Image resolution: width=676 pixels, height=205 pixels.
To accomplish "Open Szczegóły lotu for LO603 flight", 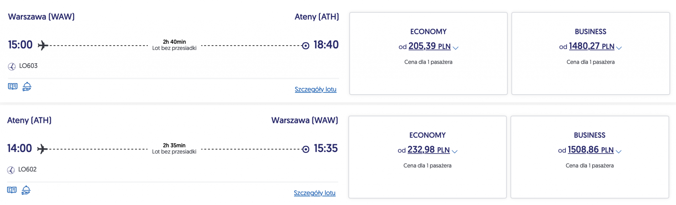I will point(315,89).
